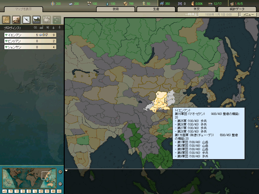Open the 技術 technology tab
The height and width of the screenshot is (194, 259).
point(116,9)
